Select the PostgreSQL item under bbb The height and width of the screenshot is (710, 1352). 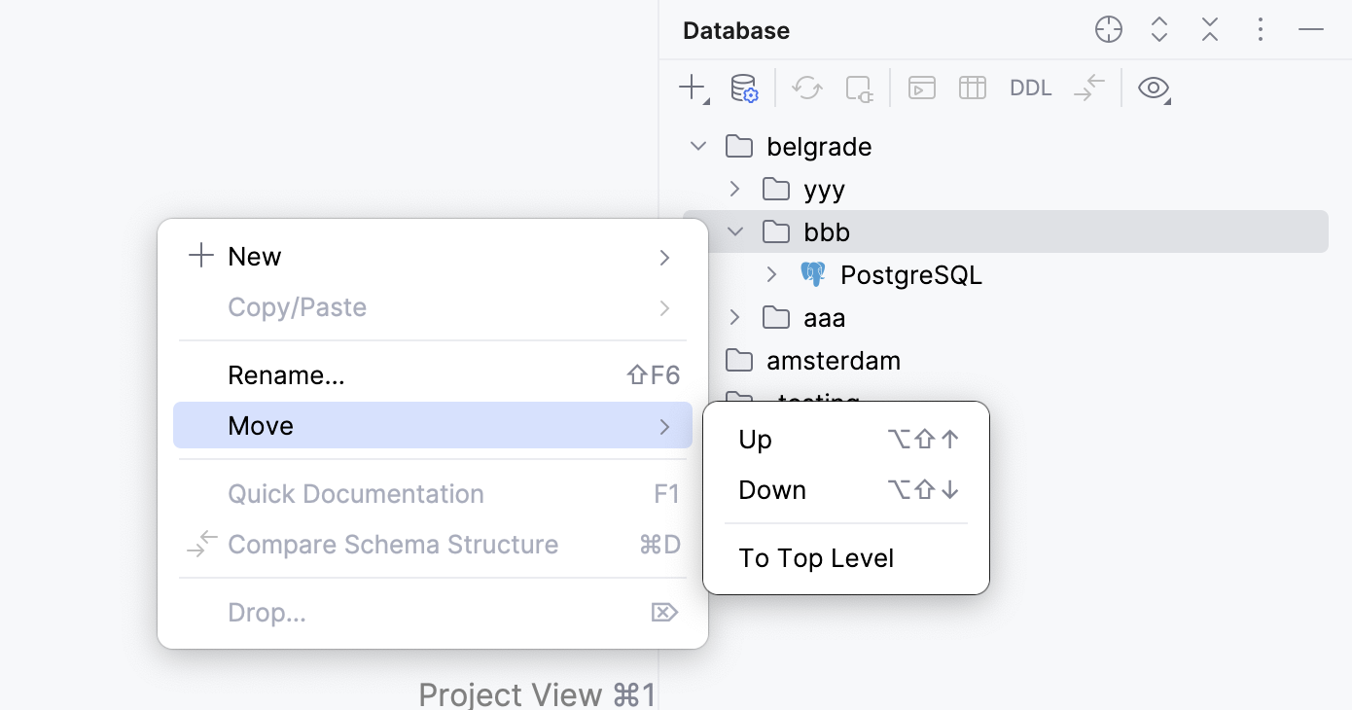point(910,274)
